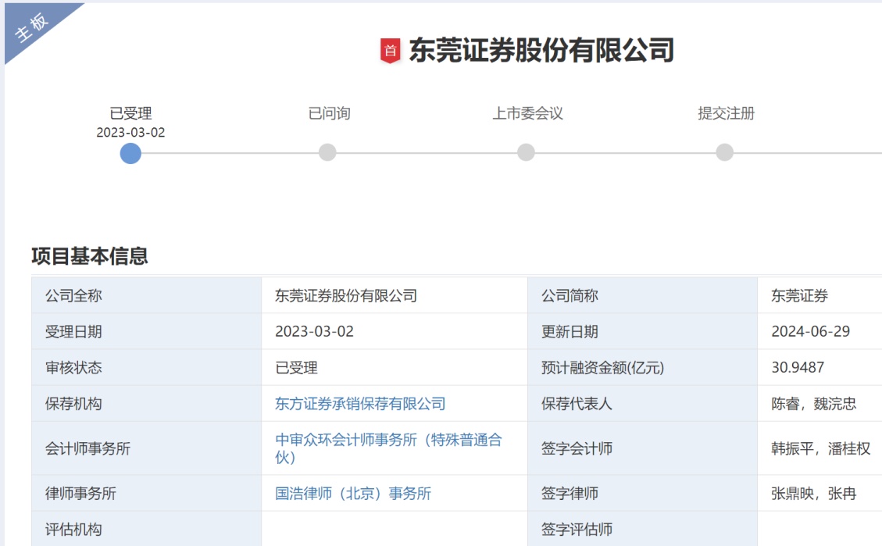This screenshot has height=546, width=882.
Task: Click the 2023-03-02 acceptance date table value
Action: tap(314, 332)
